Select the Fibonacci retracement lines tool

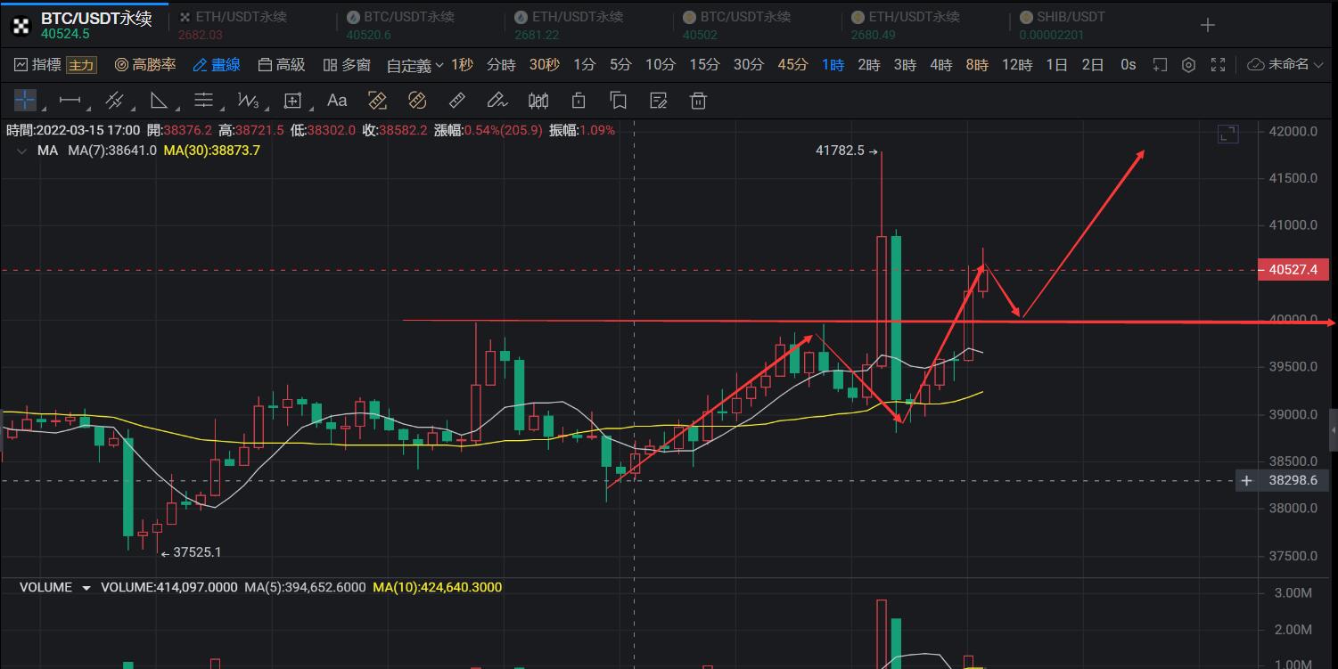point(203,100)
